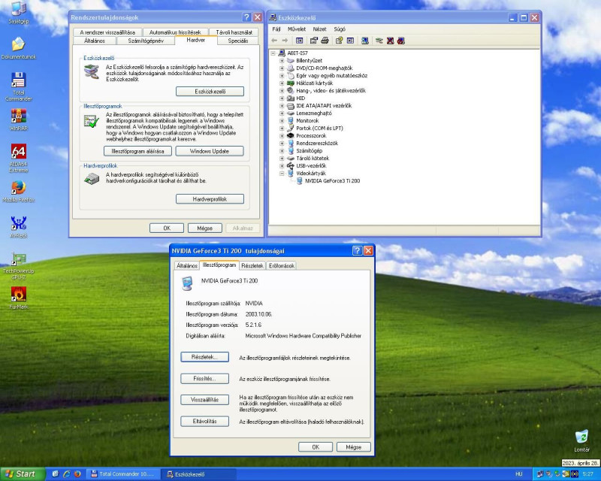Click the Eszközkezelő button in system properties
This screenshot has width=601, height=481.
210,92
